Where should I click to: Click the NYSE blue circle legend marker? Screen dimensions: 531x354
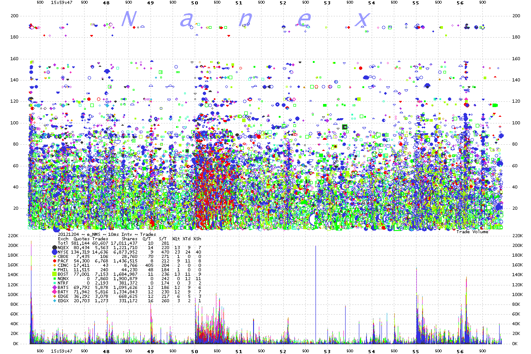(54, 252)
